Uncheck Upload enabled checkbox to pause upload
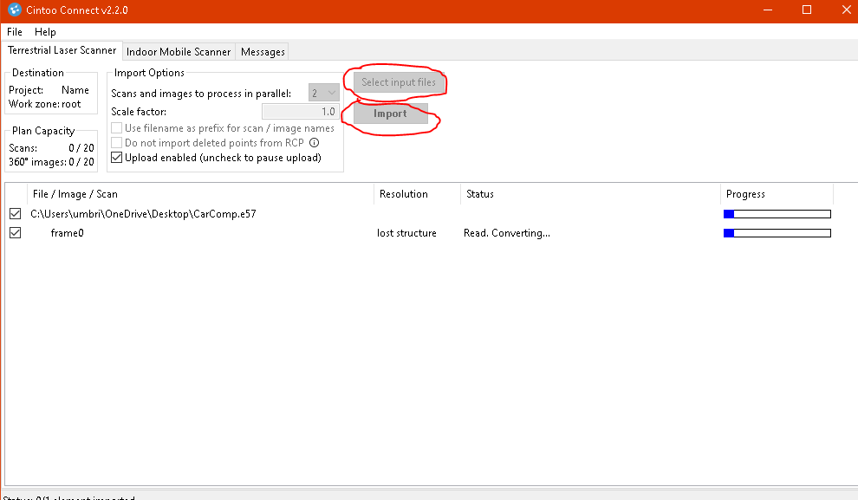 click(x=116, y=158)
